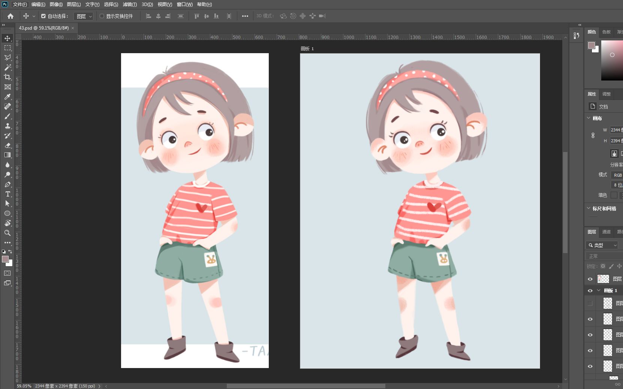Open more align options ellipsis

point(245,16)
